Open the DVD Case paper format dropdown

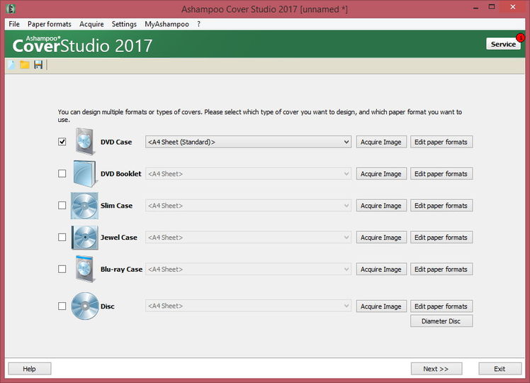click(x=248, y=142)
